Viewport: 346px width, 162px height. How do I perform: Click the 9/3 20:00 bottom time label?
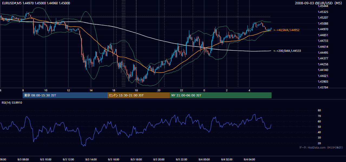159,160
